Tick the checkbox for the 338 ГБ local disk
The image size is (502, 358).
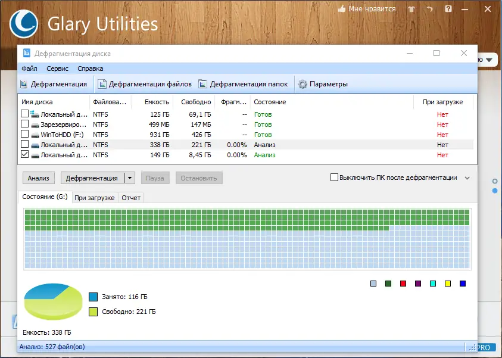click(24, 144)
